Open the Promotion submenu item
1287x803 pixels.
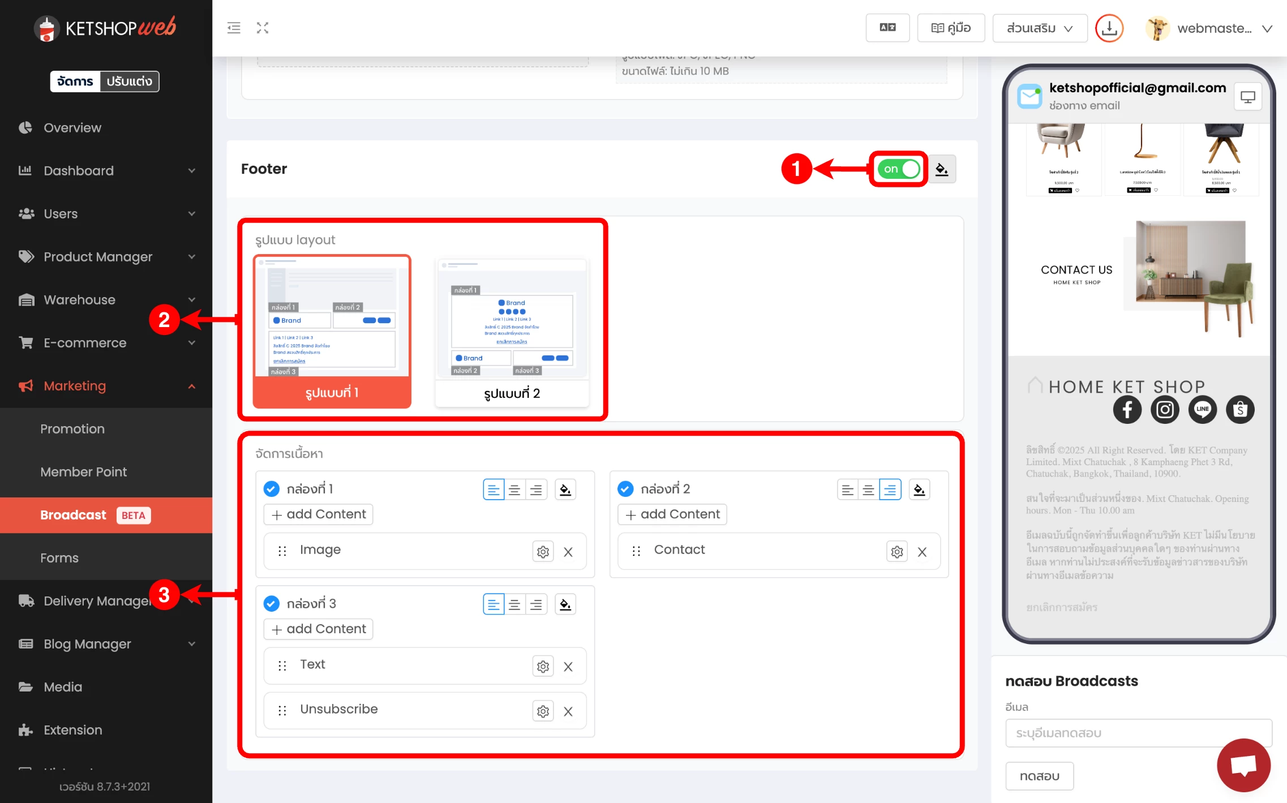[x=72, y=429]
